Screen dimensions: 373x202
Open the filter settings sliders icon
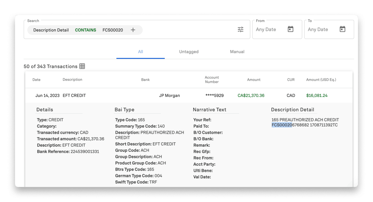(x=240, y=30)
